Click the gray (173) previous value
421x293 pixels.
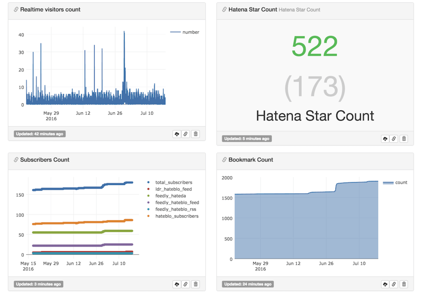(315, 87)
